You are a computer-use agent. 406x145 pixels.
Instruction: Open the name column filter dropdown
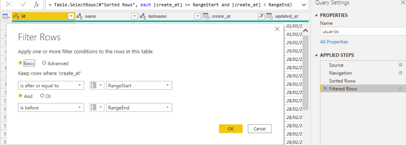[134, 16]
